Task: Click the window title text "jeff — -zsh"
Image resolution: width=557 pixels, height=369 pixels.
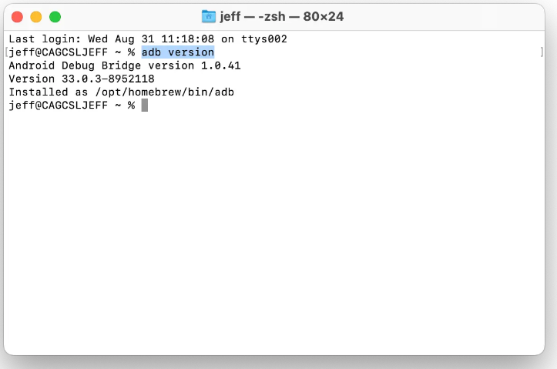Action: (x=253, y=16)
